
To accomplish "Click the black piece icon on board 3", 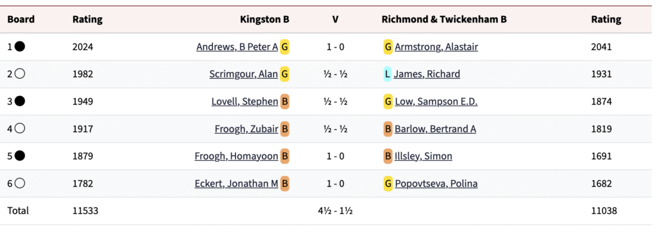I will 20,101.
